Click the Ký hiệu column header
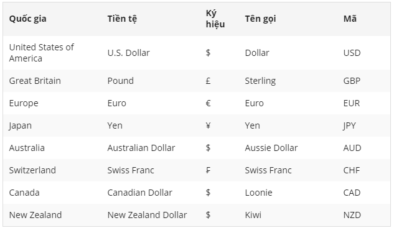The width and height of the screenshot is (394, 228). [215, 19]
